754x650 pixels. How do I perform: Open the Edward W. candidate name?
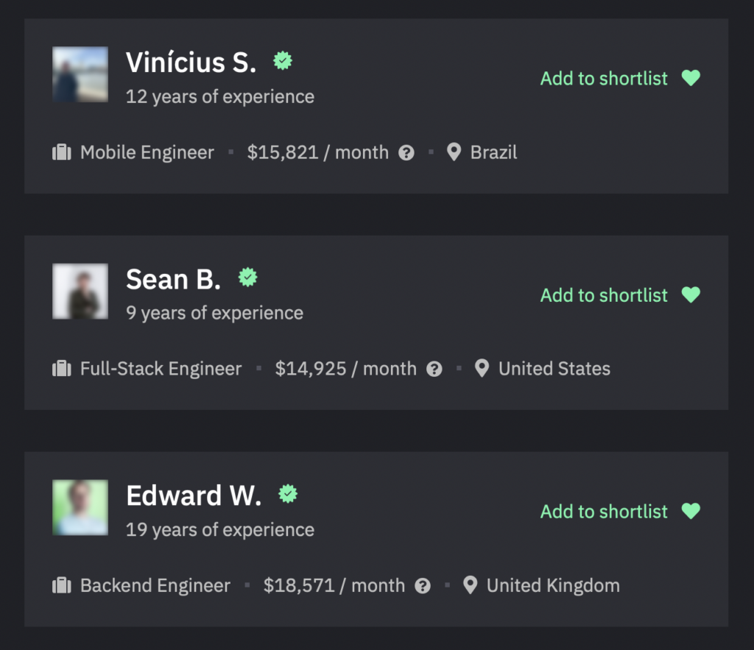[x=194, y=495]
